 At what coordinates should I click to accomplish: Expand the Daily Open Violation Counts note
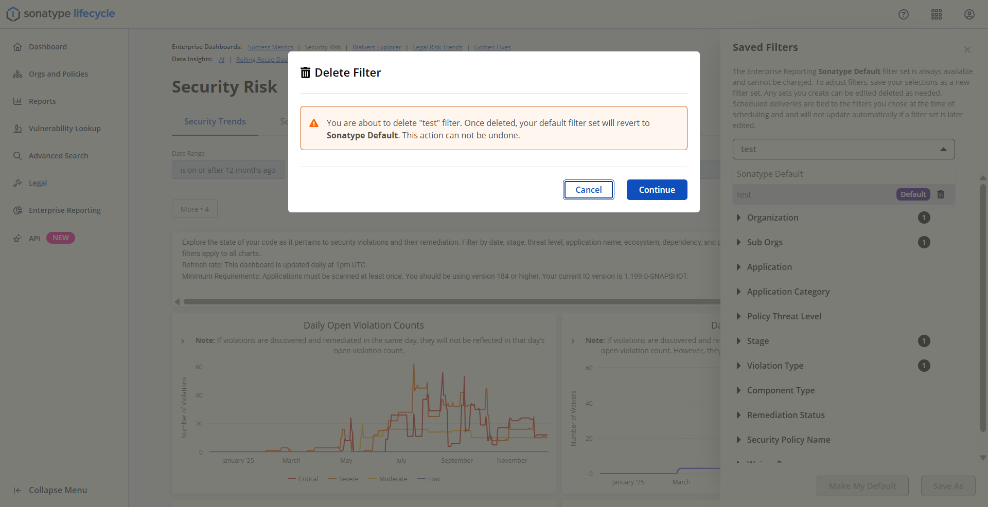[x=183, y=341]
